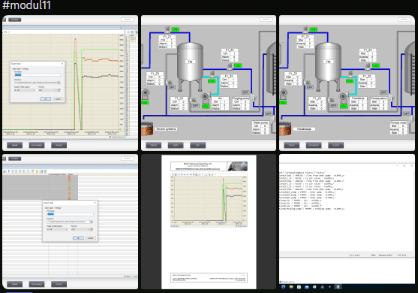Click 'Sewers systems' label in the English diagram
Screen dimensions: 418x293
pos(166,129)
